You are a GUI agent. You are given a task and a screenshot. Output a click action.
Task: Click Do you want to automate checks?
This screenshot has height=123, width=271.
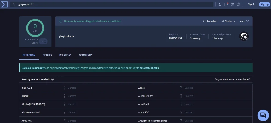[232, 79]
